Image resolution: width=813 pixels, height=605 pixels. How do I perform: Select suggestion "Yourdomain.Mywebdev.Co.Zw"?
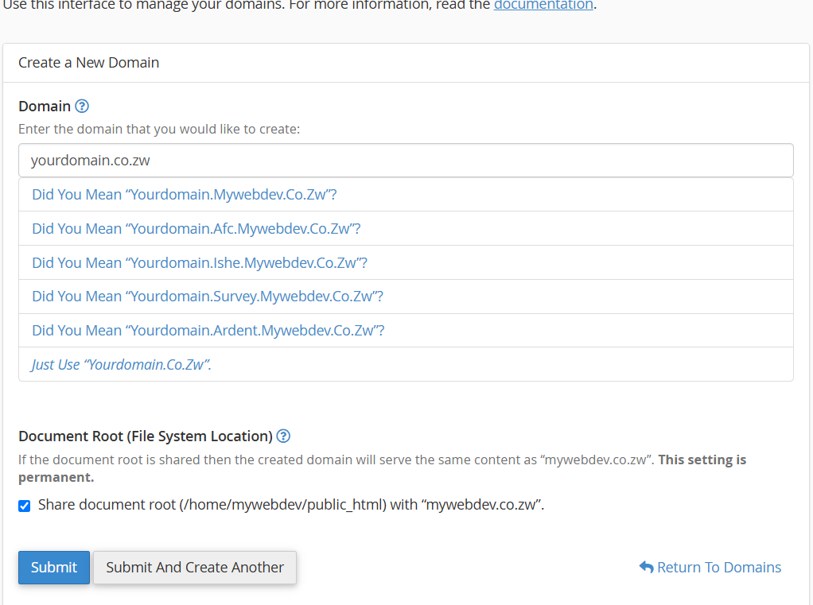(185, 194)
